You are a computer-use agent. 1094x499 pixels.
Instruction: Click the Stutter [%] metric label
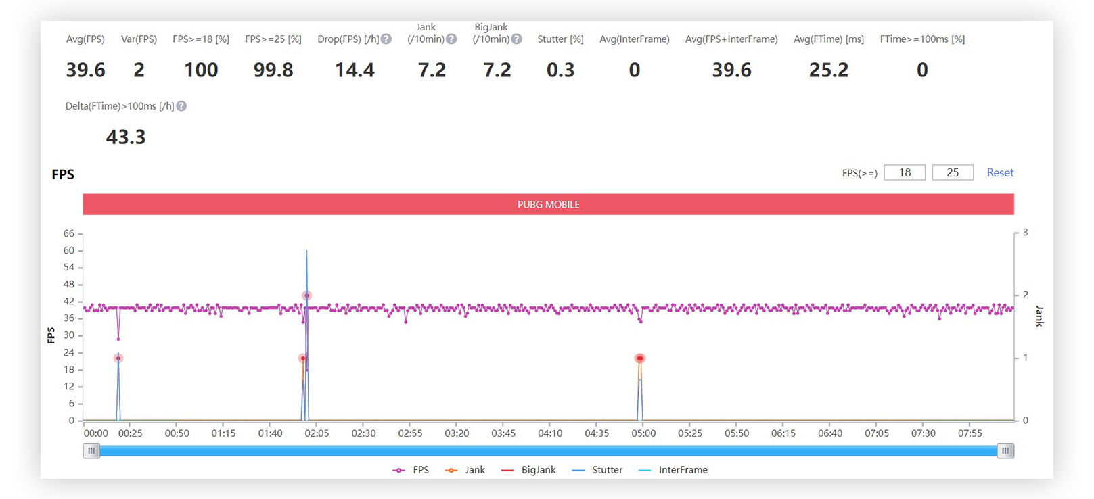pos(560,39)
